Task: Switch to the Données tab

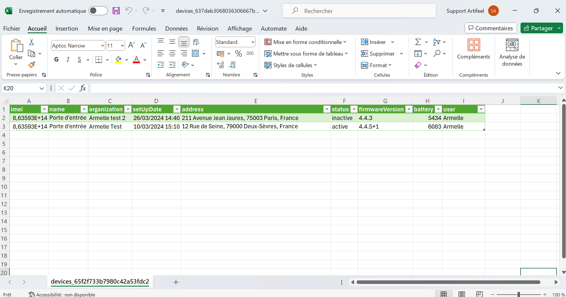Action: click(x=176, y=29)
